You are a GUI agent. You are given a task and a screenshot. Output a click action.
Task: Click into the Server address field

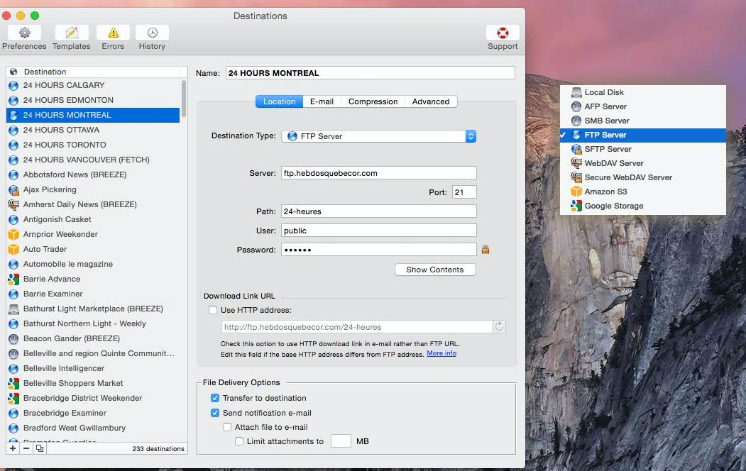tap(378, 173)
